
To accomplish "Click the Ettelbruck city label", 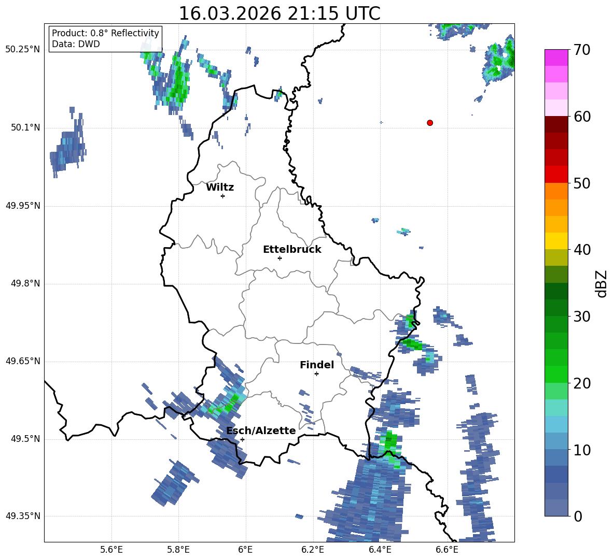I will pos(292,250).
